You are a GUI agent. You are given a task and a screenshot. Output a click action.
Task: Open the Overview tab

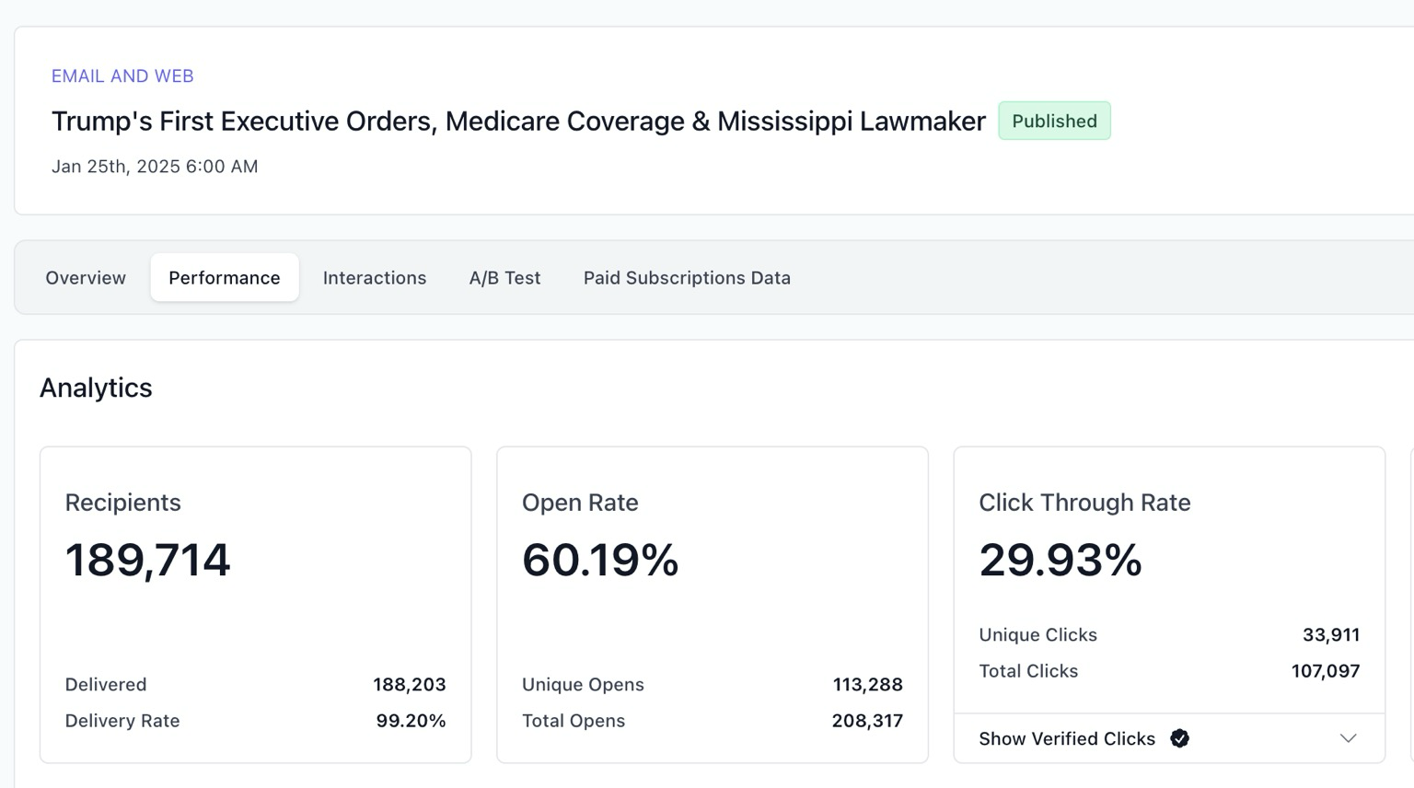86,277
